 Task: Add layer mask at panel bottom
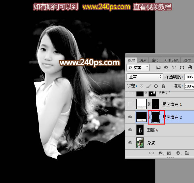[x=169, y=153]
